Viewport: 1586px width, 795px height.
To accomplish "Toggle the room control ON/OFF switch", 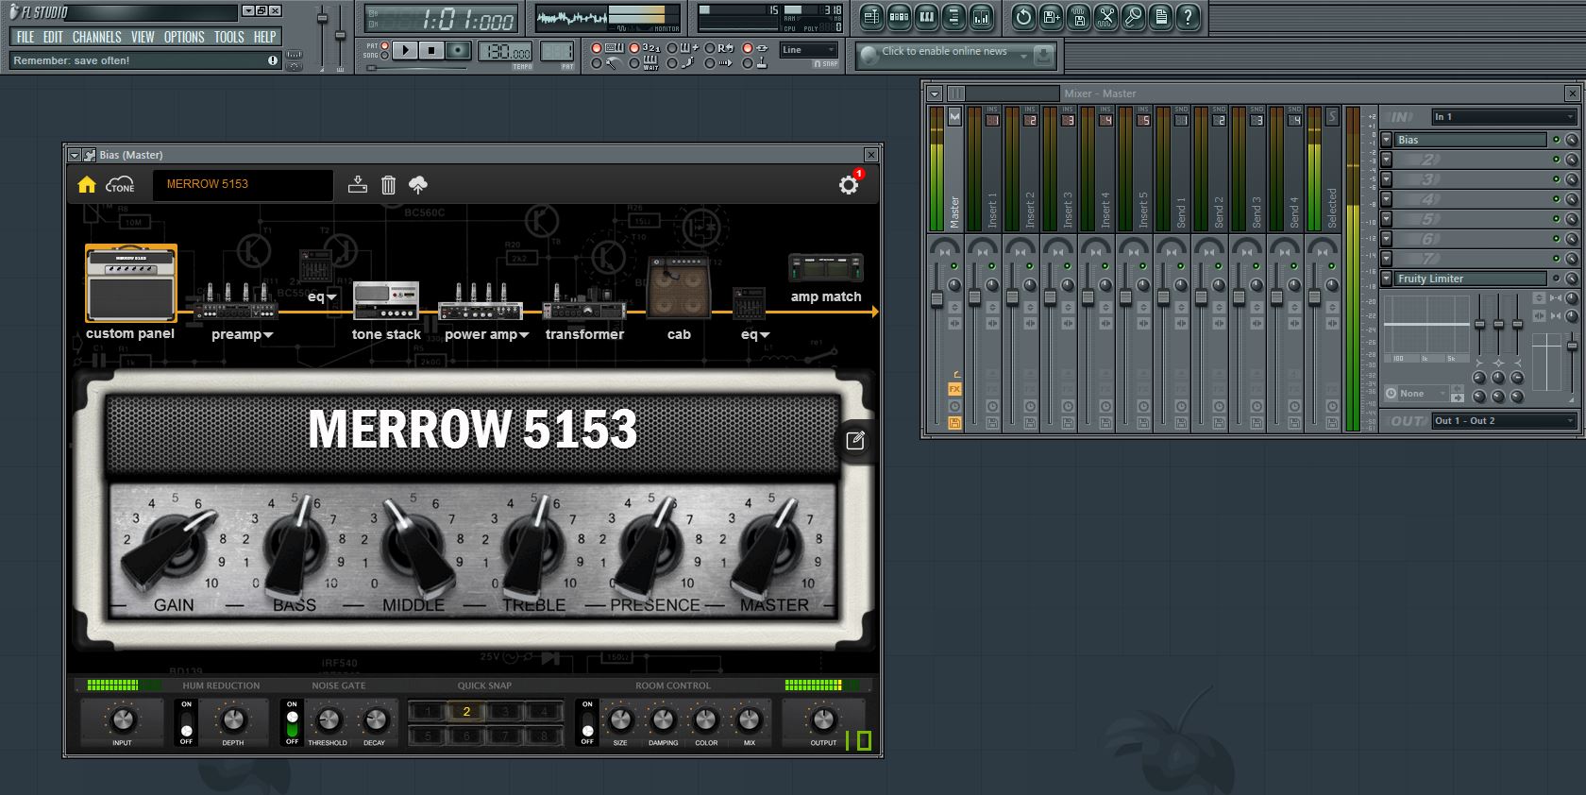I will 587,722.
